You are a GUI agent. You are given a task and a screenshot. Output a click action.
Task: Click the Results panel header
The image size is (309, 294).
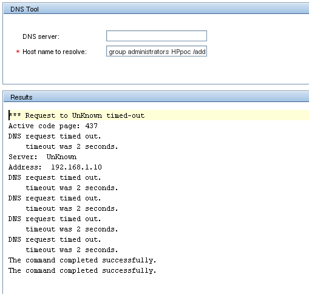point(156,97)
